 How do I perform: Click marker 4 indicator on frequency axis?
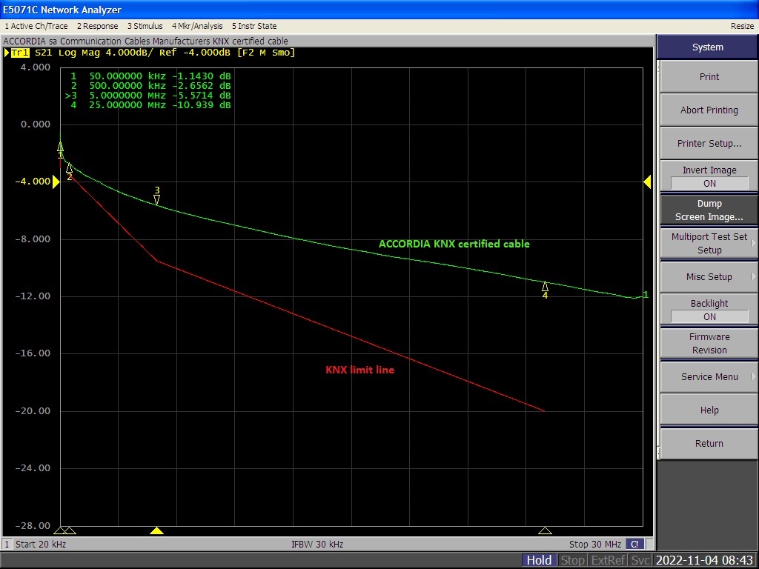point(545,530)
